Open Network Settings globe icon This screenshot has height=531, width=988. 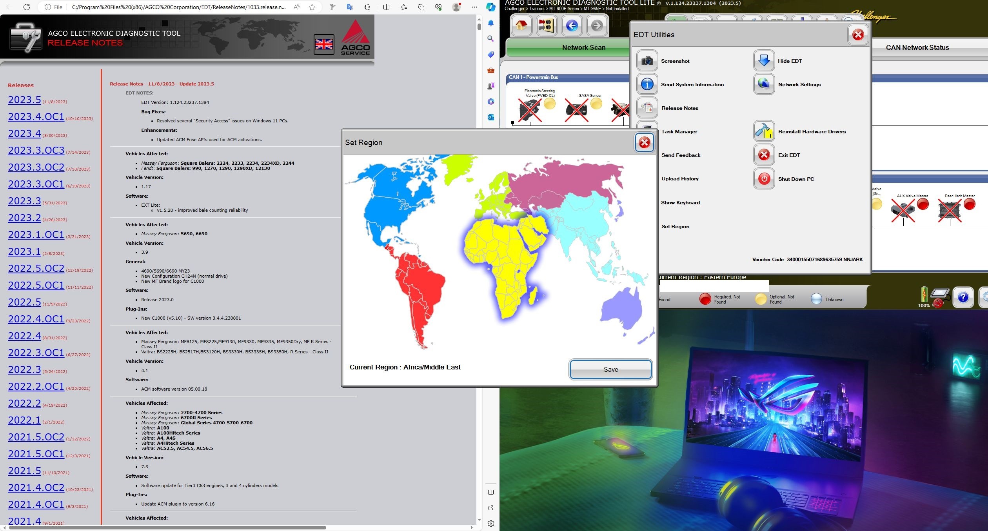764,84
